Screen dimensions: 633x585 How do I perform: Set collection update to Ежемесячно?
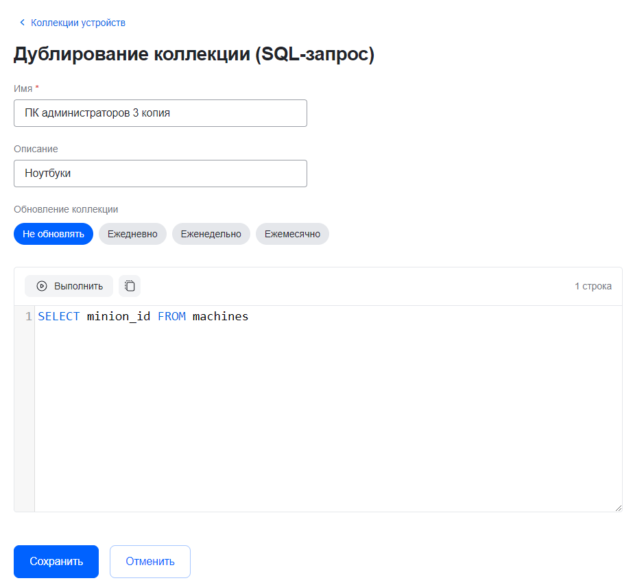[x=292, y=234]
